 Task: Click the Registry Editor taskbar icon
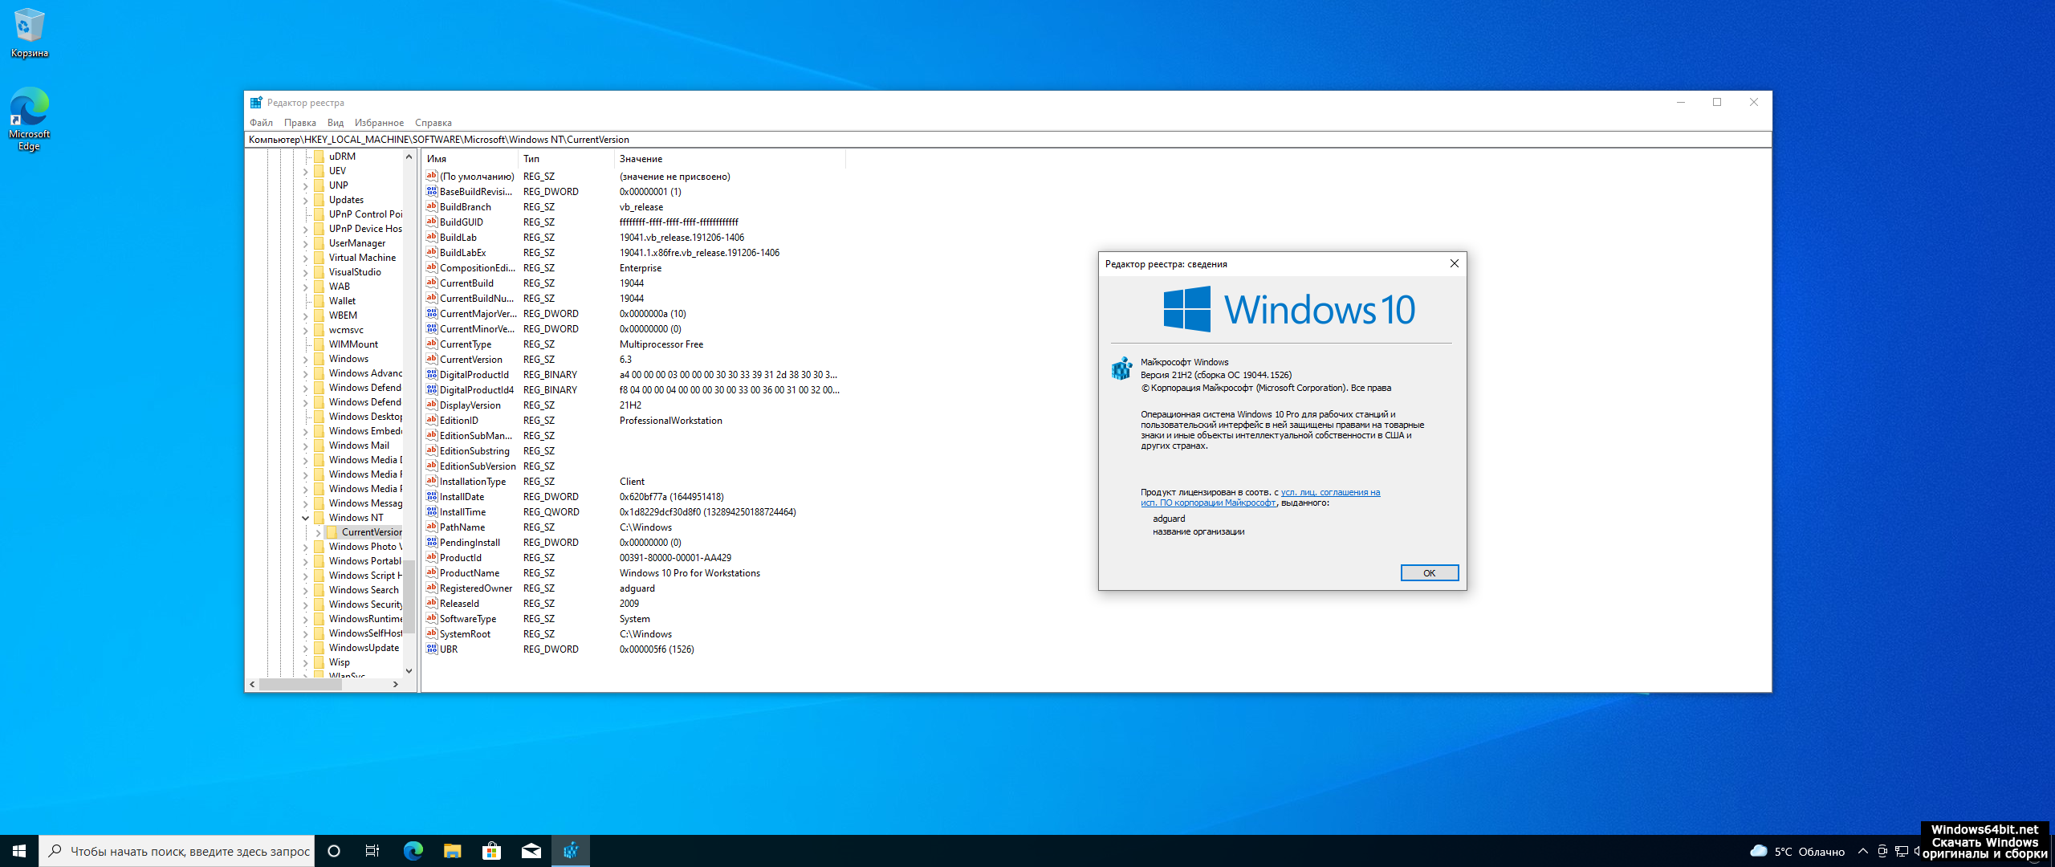pyautogui.click(x=570, y=851)
